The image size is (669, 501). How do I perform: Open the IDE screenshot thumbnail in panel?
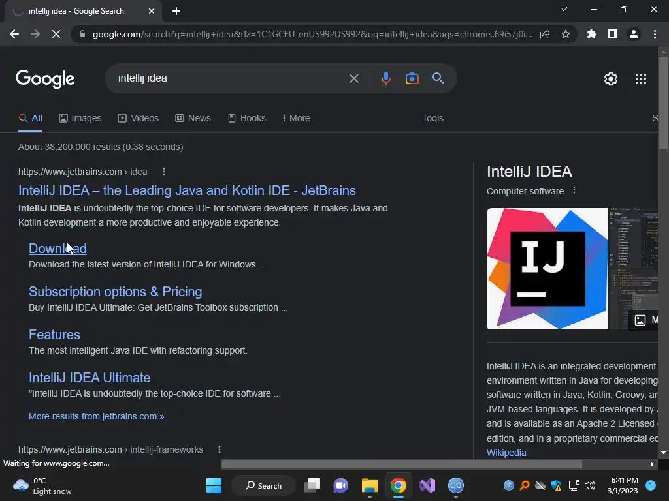click(x=634, y=269)
